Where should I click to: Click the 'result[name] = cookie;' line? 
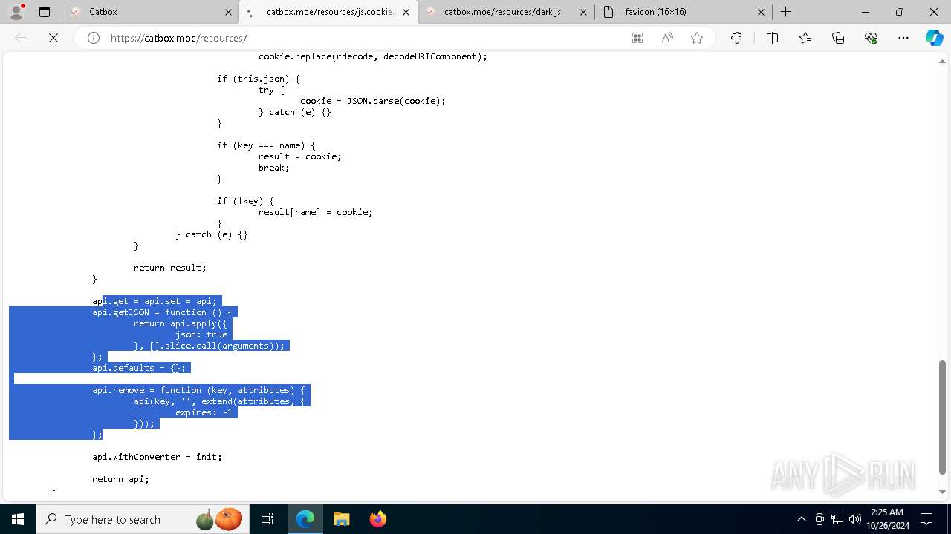[x=316, y=212]
